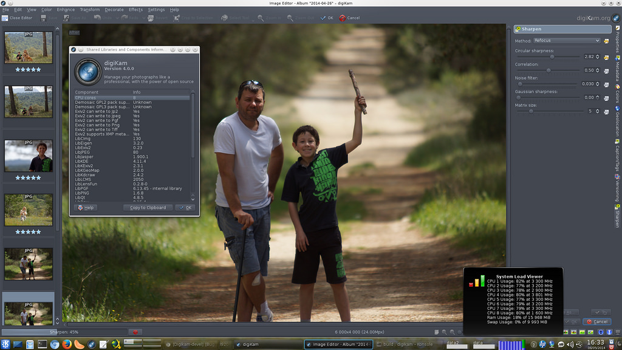Reset the Noise filter value icon
Image resolution: width=622 pixels, height=350 pixels.
[606, 84]
